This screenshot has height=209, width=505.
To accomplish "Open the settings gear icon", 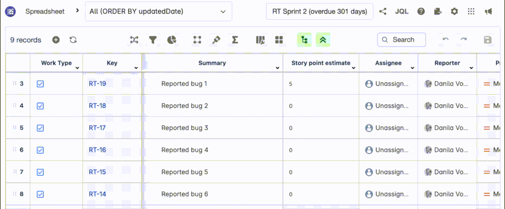I will (454, 12).
